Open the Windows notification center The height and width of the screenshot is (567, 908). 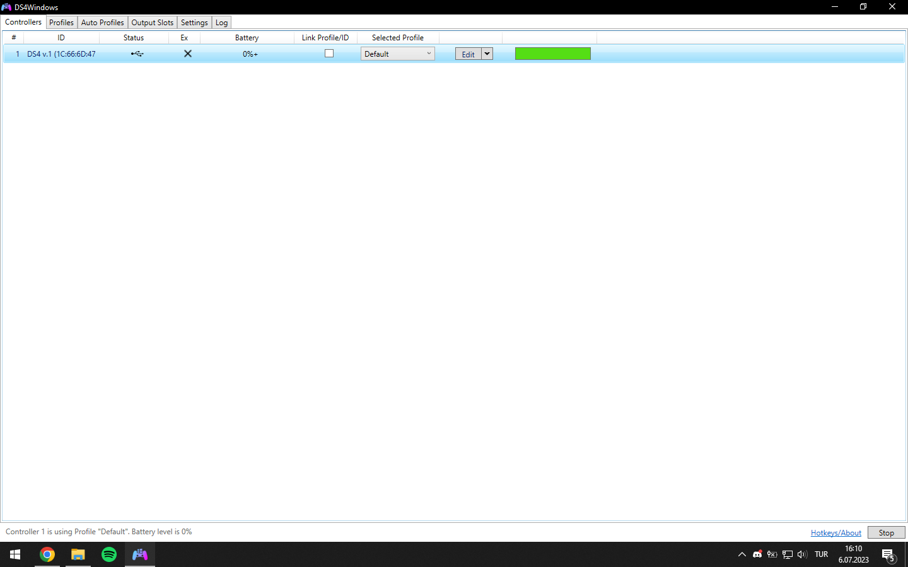(888, 555)
